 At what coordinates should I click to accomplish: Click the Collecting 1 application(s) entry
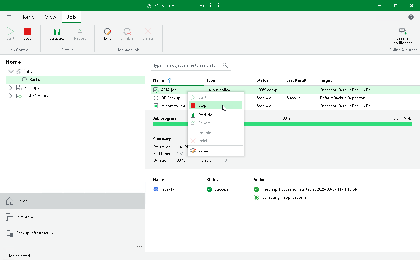pyautogui.click(x=284, y=197)
